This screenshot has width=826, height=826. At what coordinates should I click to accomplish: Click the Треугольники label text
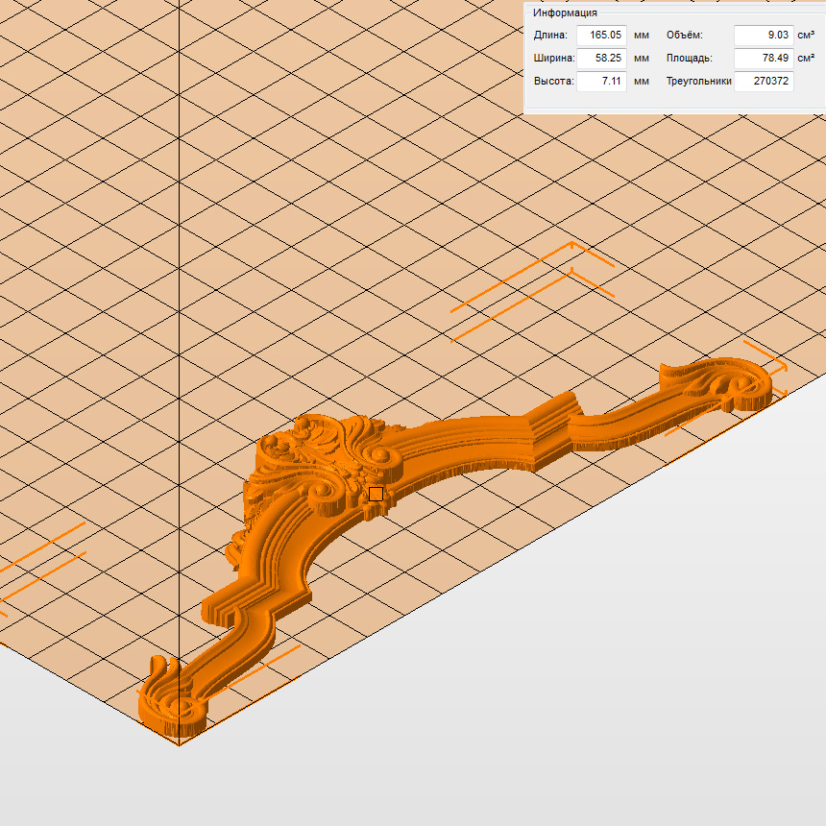click(x=698, y=82)
